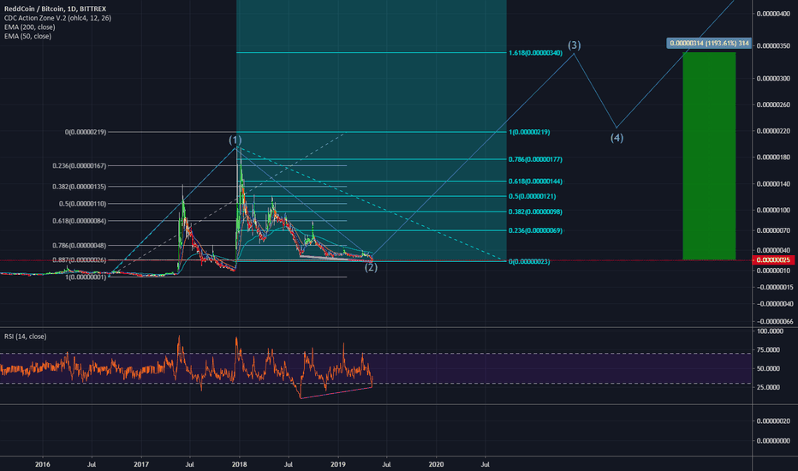Select the Elliott wave (1) marker
Image resolution: width=798 pixels, height=471 pixels.
[235, 140]
